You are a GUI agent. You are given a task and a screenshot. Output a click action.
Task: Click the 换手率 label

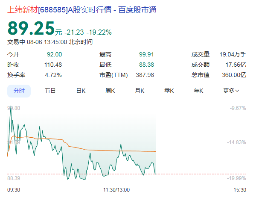[x=16, y=75]
